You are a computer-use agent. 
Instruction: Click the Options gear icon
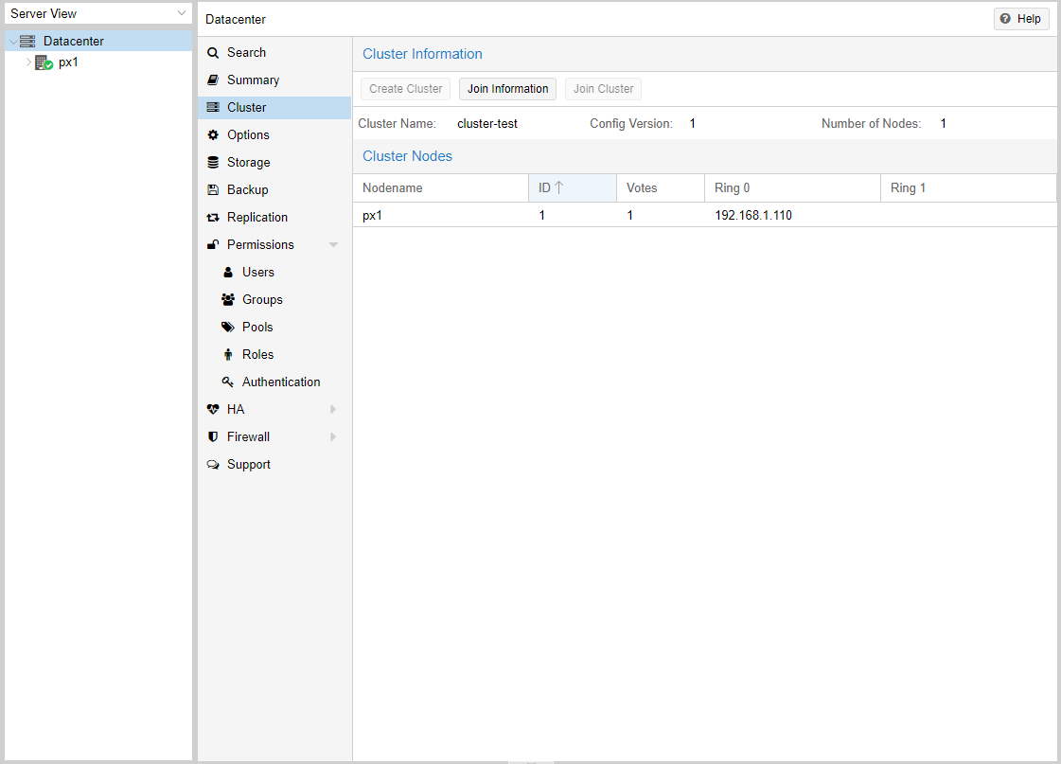(213, 135)
